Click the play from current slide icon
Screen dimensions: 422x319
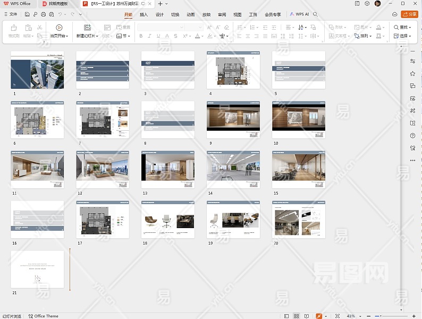(x=58, y=28)
